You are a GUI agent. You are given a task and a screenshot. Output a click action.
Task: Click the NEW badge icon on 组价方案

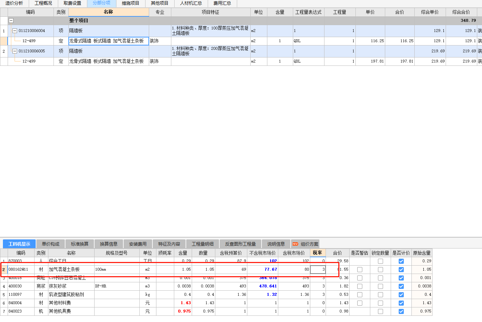295,244
